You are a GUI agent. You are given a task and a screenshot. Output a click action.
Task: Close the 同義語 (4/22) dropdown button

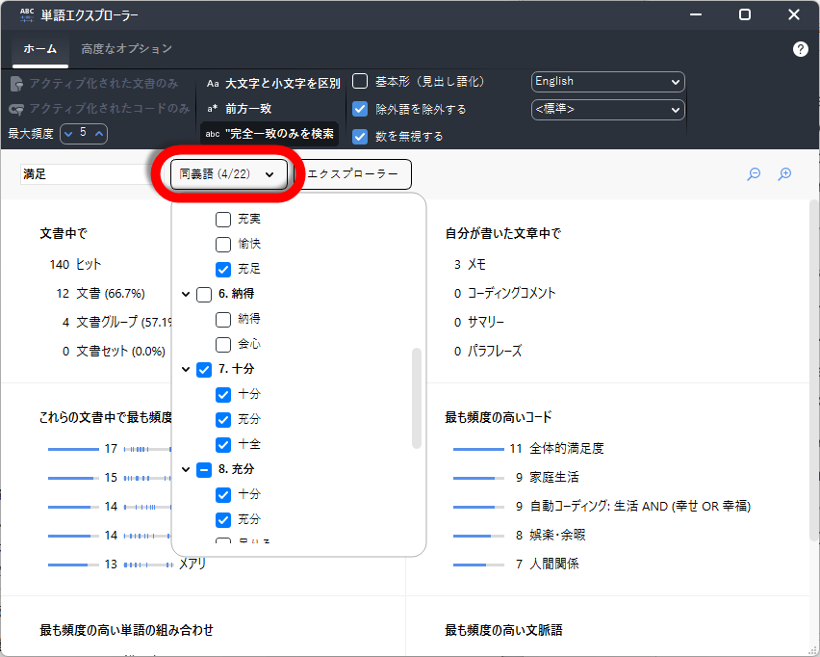[x=228, y=174]
